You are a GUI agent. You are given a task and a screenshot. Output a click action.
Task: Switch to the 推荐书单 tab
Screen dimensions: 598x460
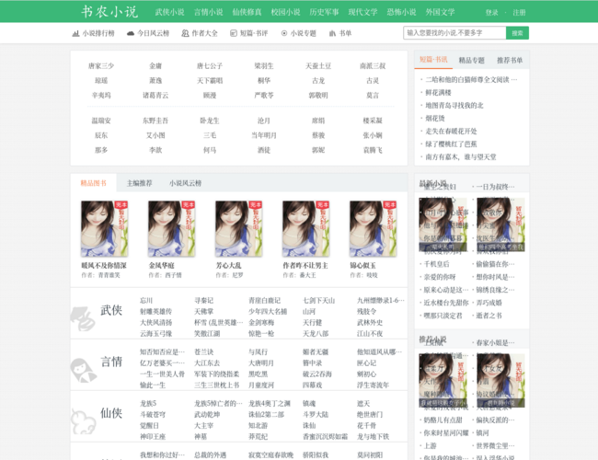[x=510, y=61]
